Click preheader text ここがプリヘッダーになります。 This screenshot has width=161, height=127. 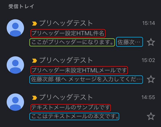click(x=72, y=42)
